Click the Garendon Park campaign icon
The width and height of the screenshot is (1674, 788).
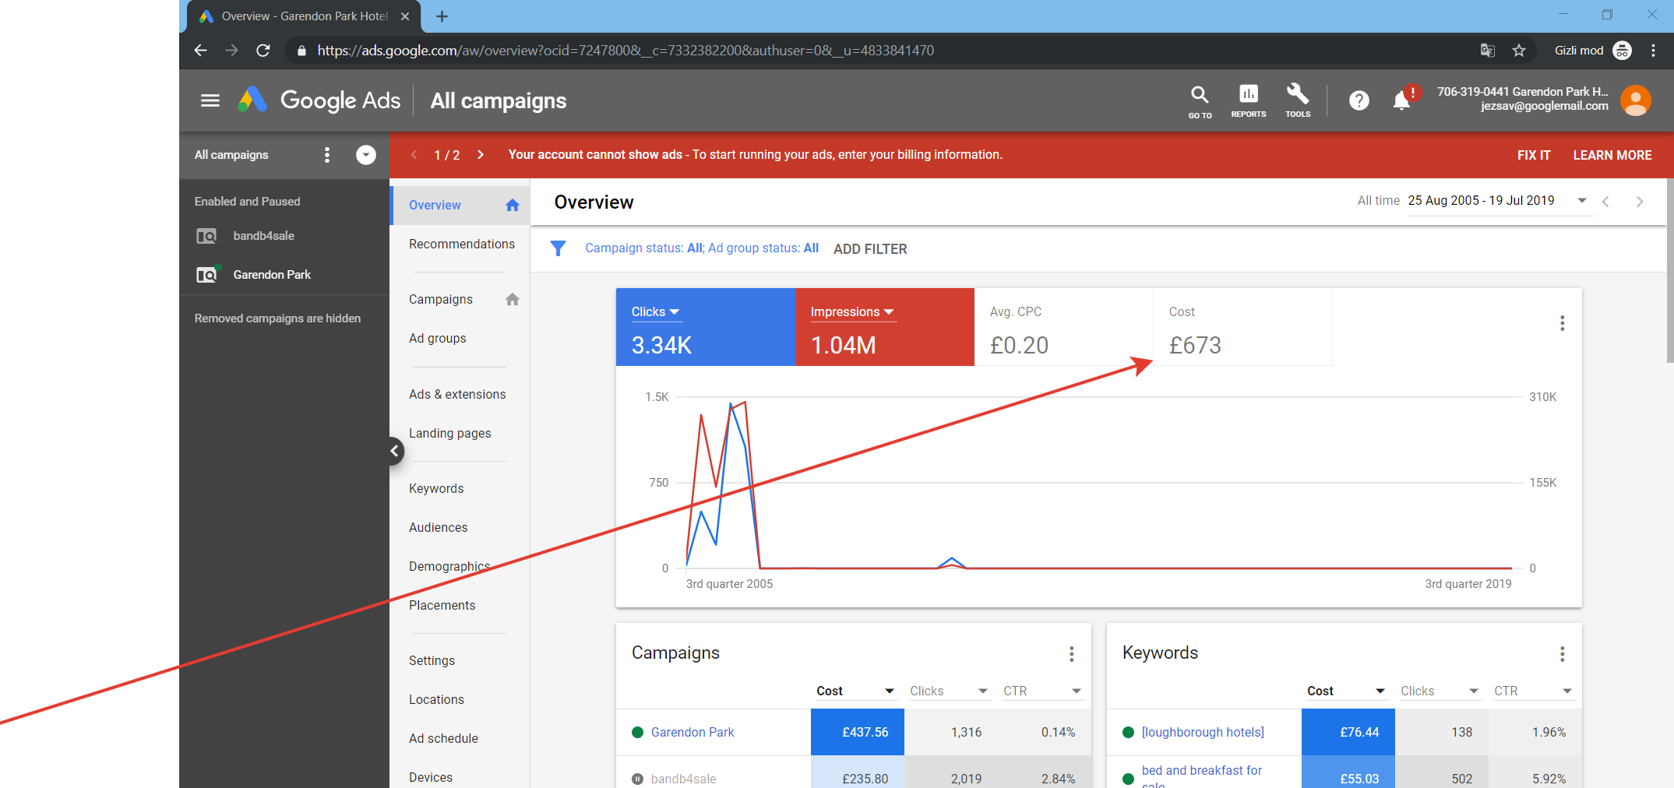click(206, 275)
